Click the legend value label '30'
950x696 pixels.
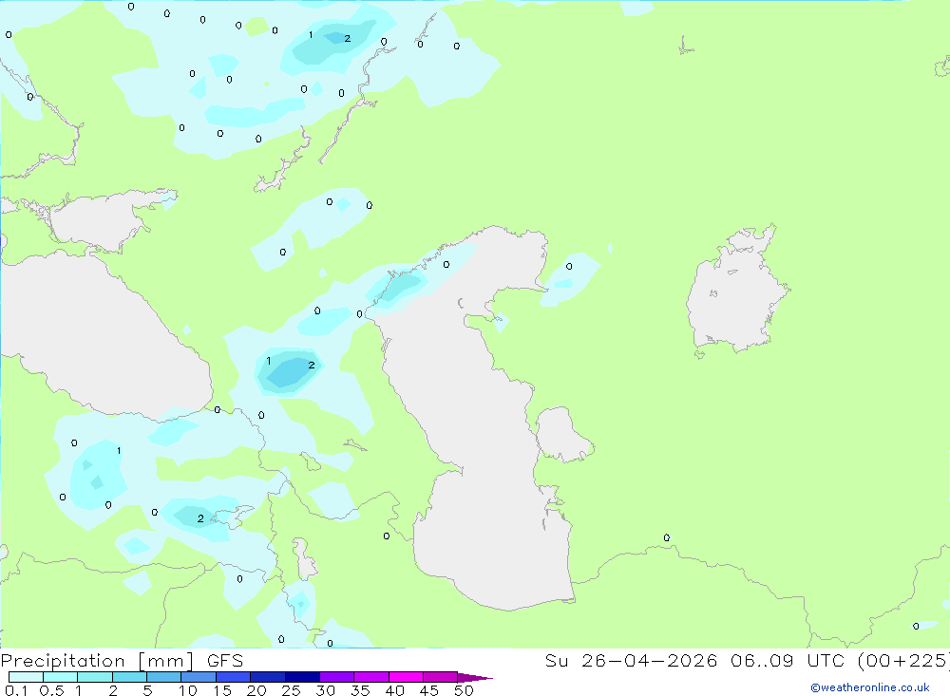click(x=326, y=690)
